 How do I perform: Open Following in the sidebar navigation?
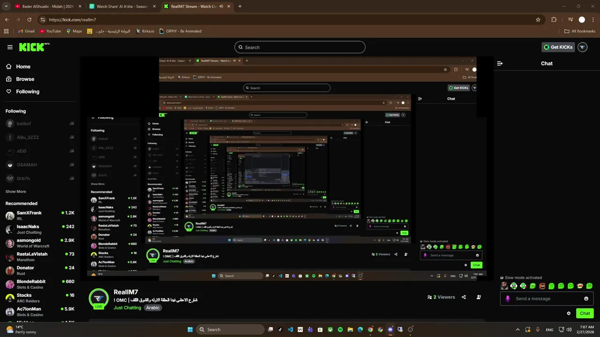tap(22, 92)
